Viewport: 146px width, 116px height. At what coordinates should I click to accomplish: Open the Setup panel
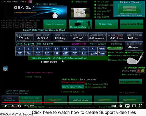click(105, 100)
